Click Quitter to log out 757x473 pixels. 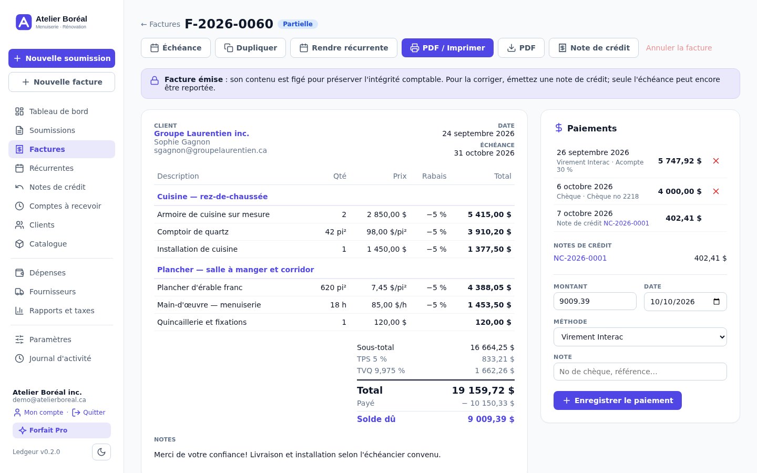click(88, 413)
